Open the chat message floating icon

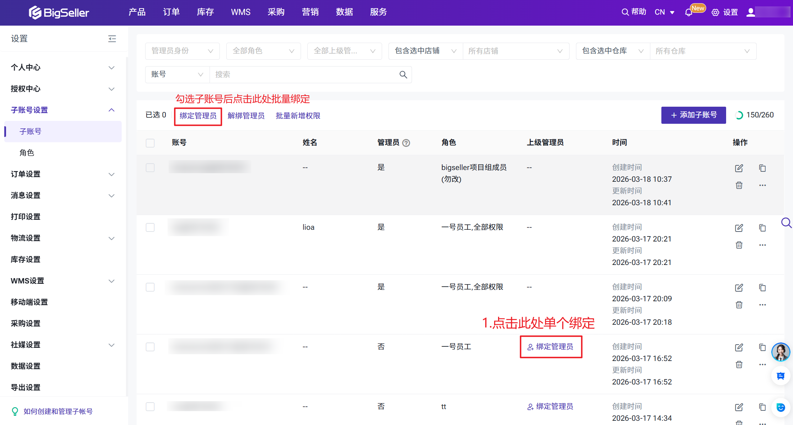click(x=781, y=376)
